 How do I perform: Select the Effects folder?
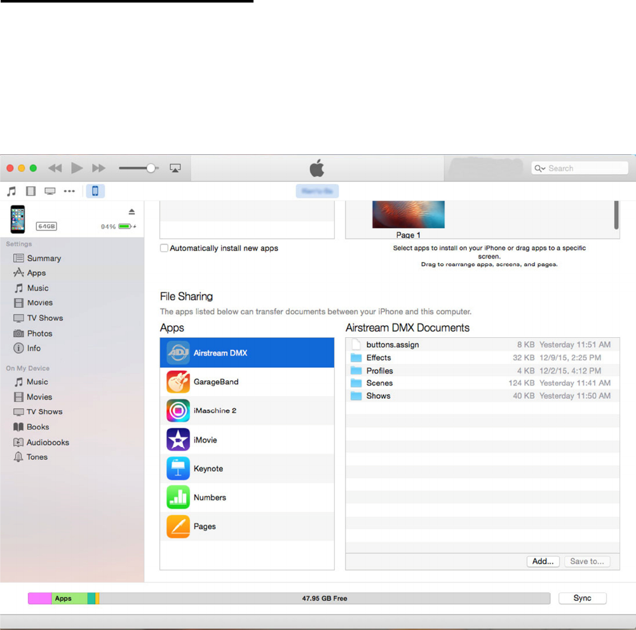click(x=482, y=358)
